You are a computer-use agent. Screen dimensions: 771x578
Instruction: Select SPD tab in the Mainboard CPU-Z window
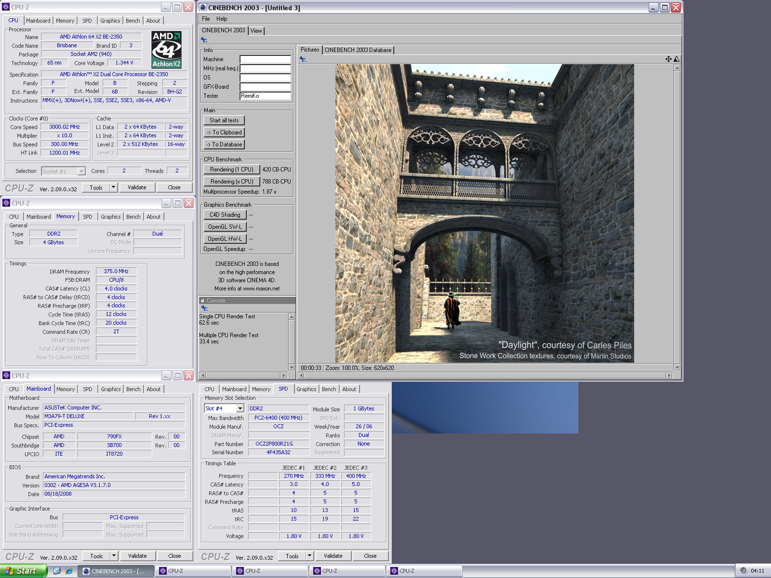88,389
